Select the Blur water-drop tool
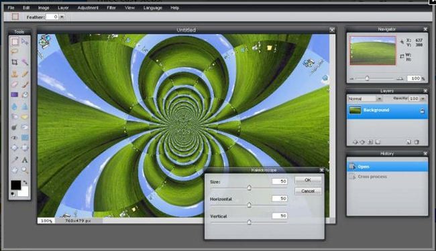 pos(15,106)
